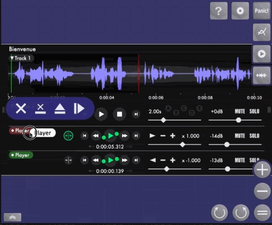Screen dimensions: 272x225
Task: Click the equals-sign button at bottom right
Action: click(x=262, y=212)
